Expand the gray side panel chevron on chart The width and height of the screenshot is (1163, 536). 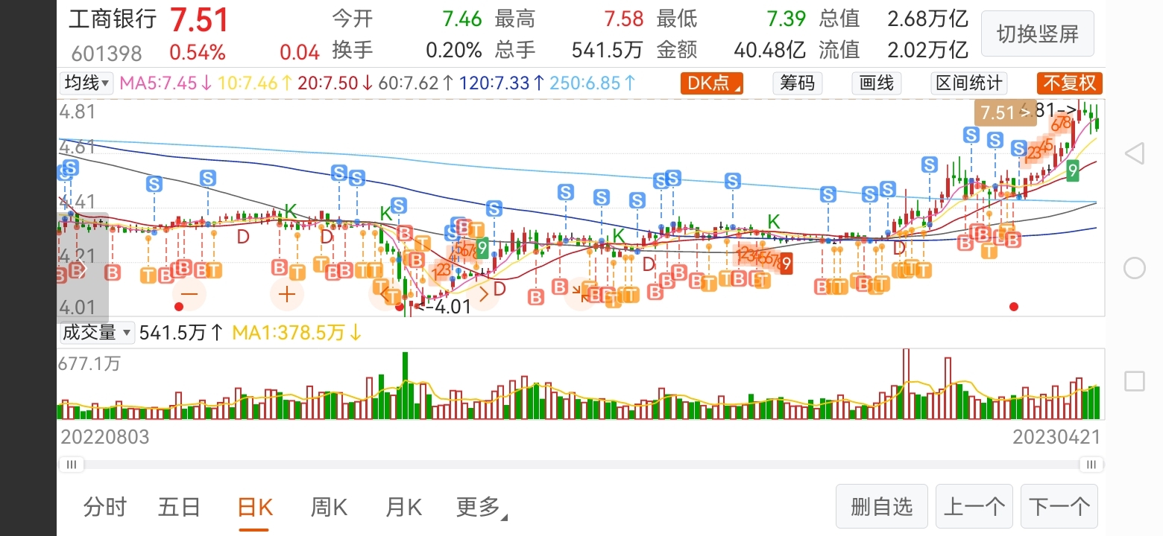click(x=83, y=268)
